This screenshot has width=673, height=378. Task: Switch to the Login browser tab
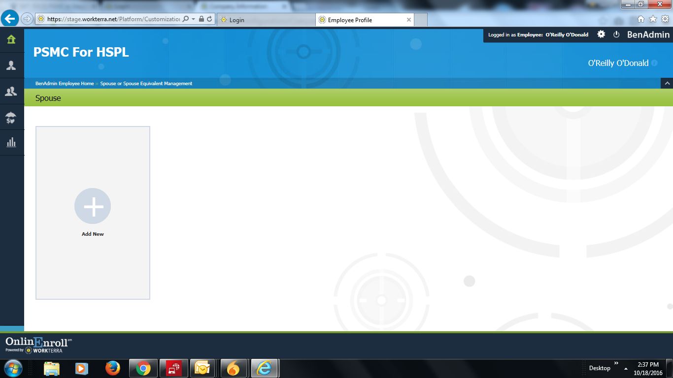coord(266,20)
